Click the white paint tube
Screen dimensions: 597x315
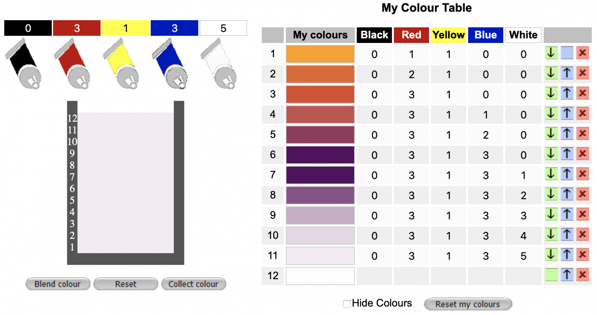pos(219,64)
